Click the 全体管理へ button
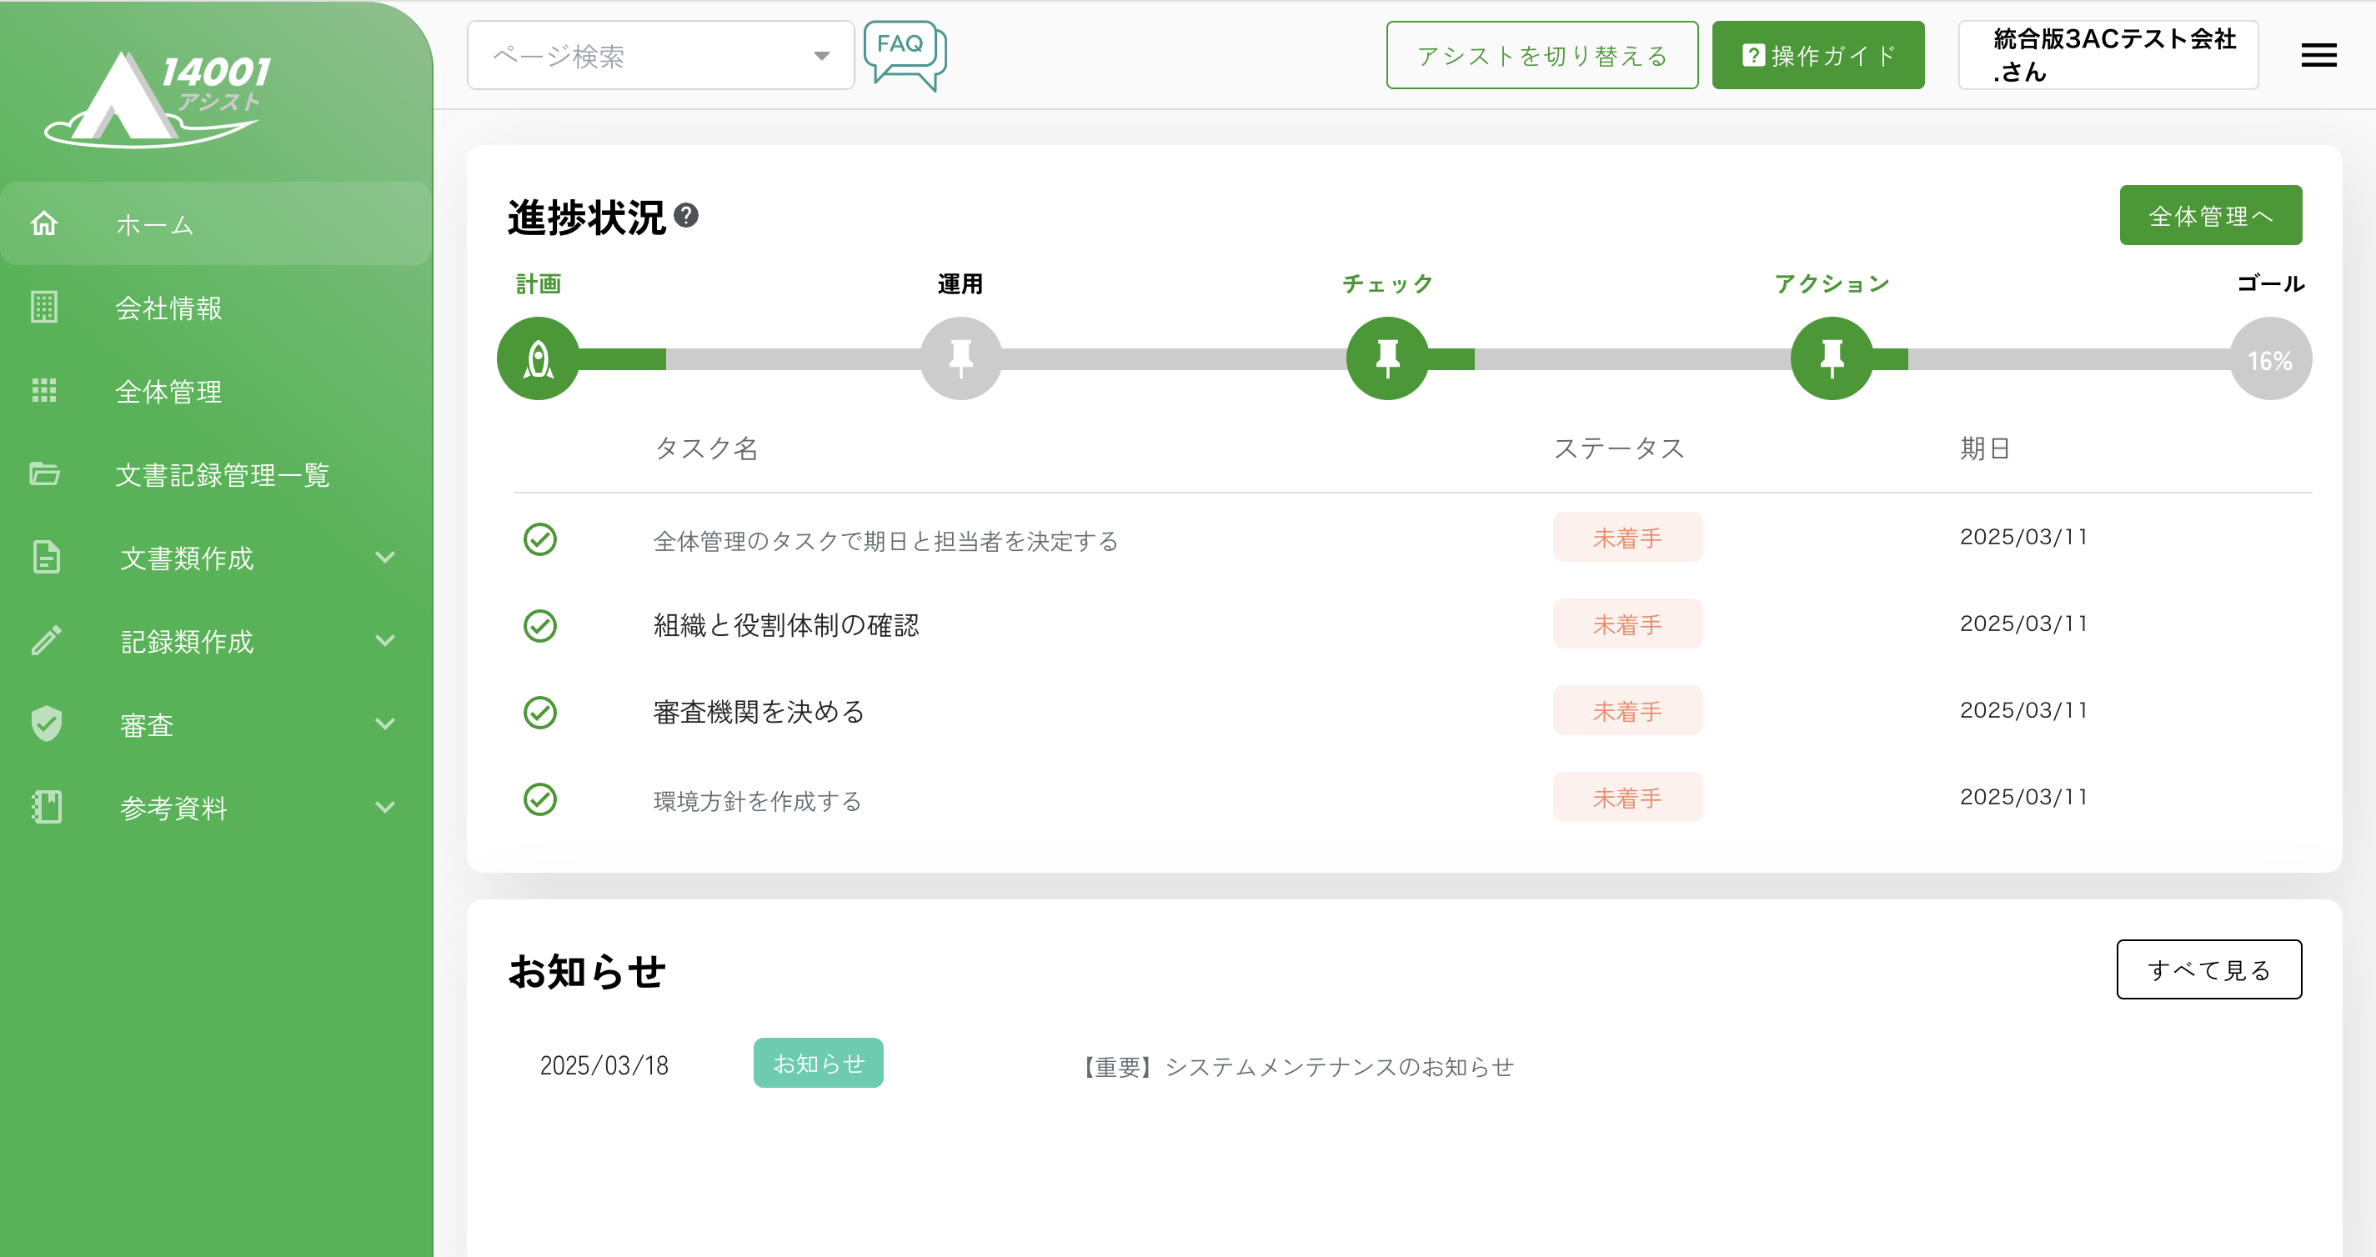 [2209, 216]
